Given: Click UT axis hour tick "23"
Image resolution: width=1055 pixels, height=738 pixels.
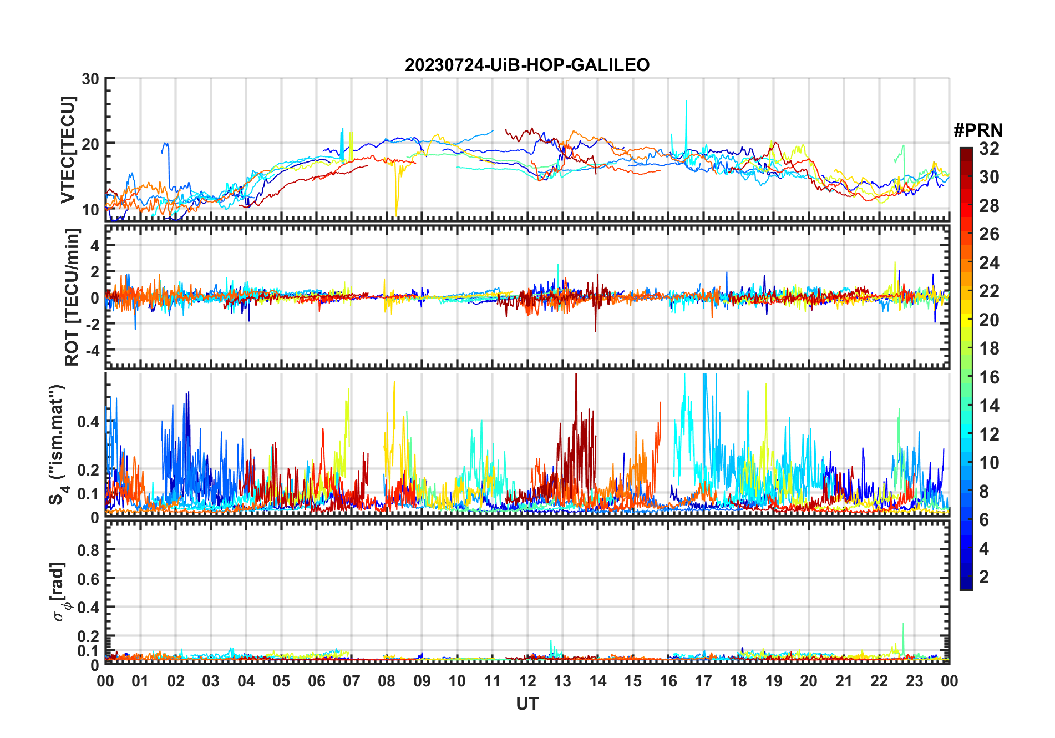Looking at the screenshot, I should point(915,681).
